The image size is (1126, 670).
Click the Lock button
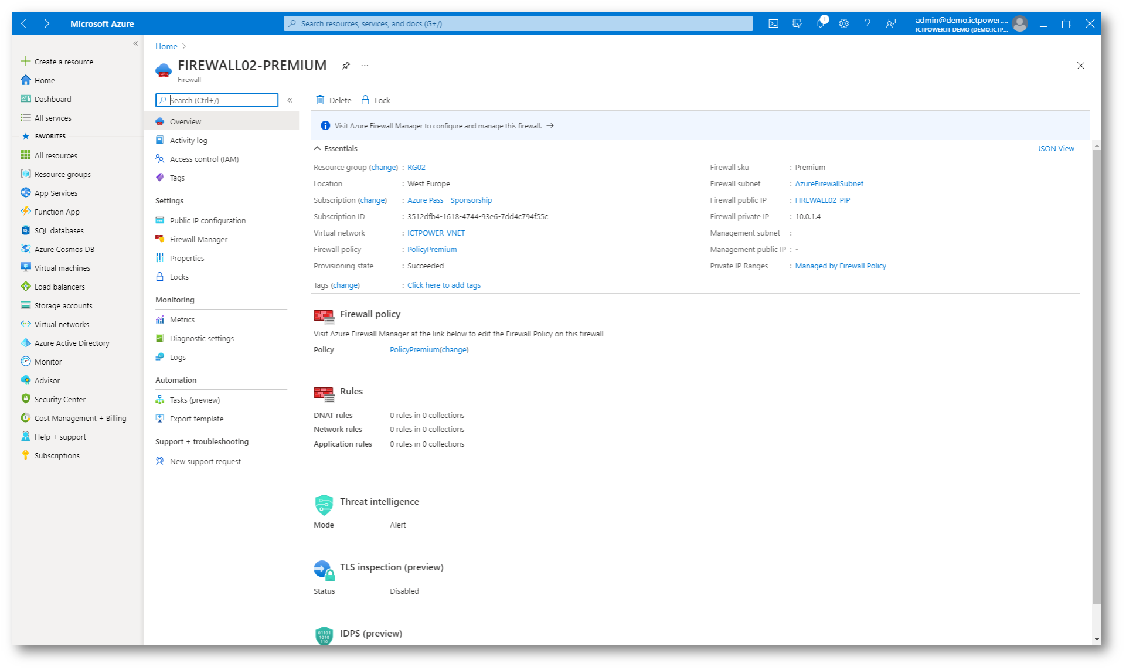pyautogui.click(x=376, y=100)
